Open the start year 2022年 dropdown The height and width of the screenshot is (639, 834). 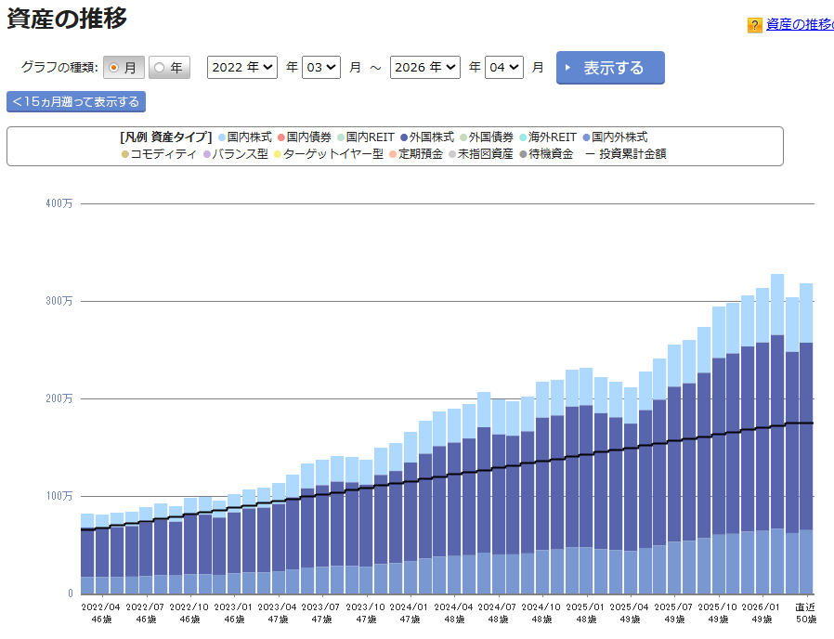pos(241,66)
